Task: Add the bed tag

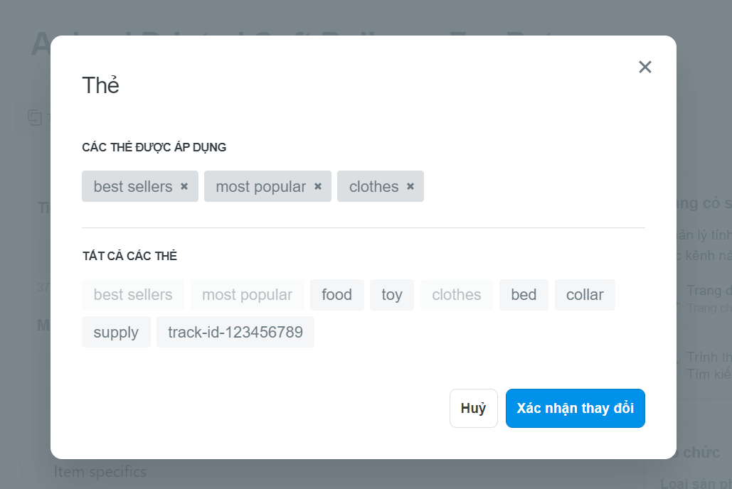Action: [524, 295]
